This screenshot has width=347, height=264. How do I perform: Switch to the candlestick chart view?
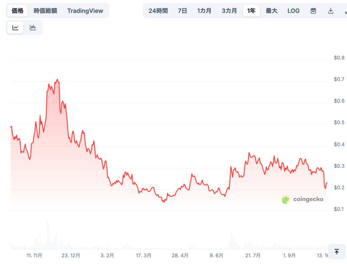[33, 28]
